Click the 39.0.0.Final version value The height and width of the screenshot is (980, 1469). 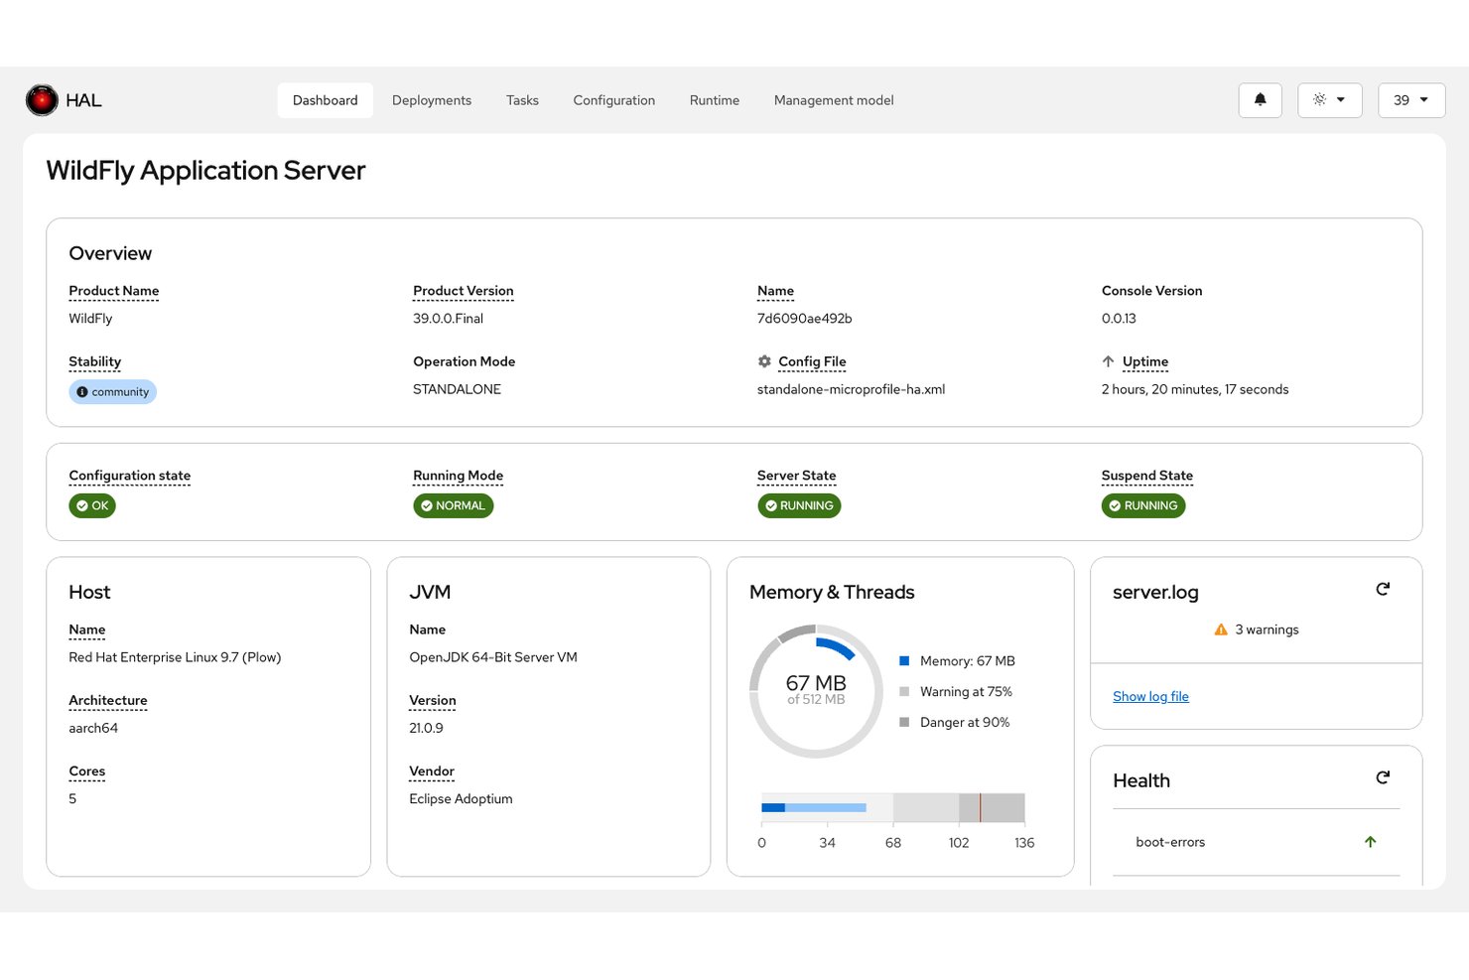click(x=448, y=319)
